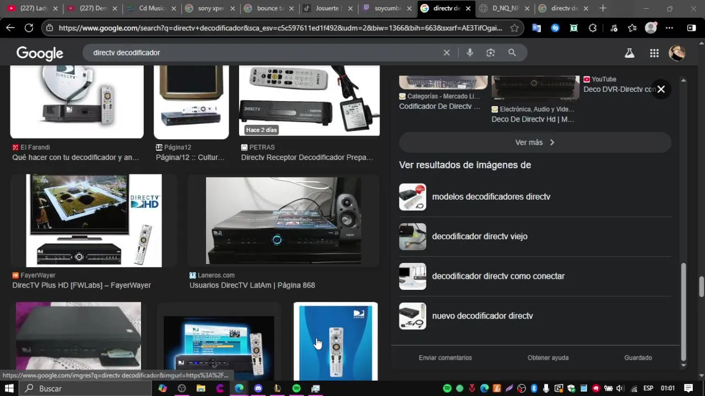
Task: Open the Windows notification center
Action: (x=688, y=388)
